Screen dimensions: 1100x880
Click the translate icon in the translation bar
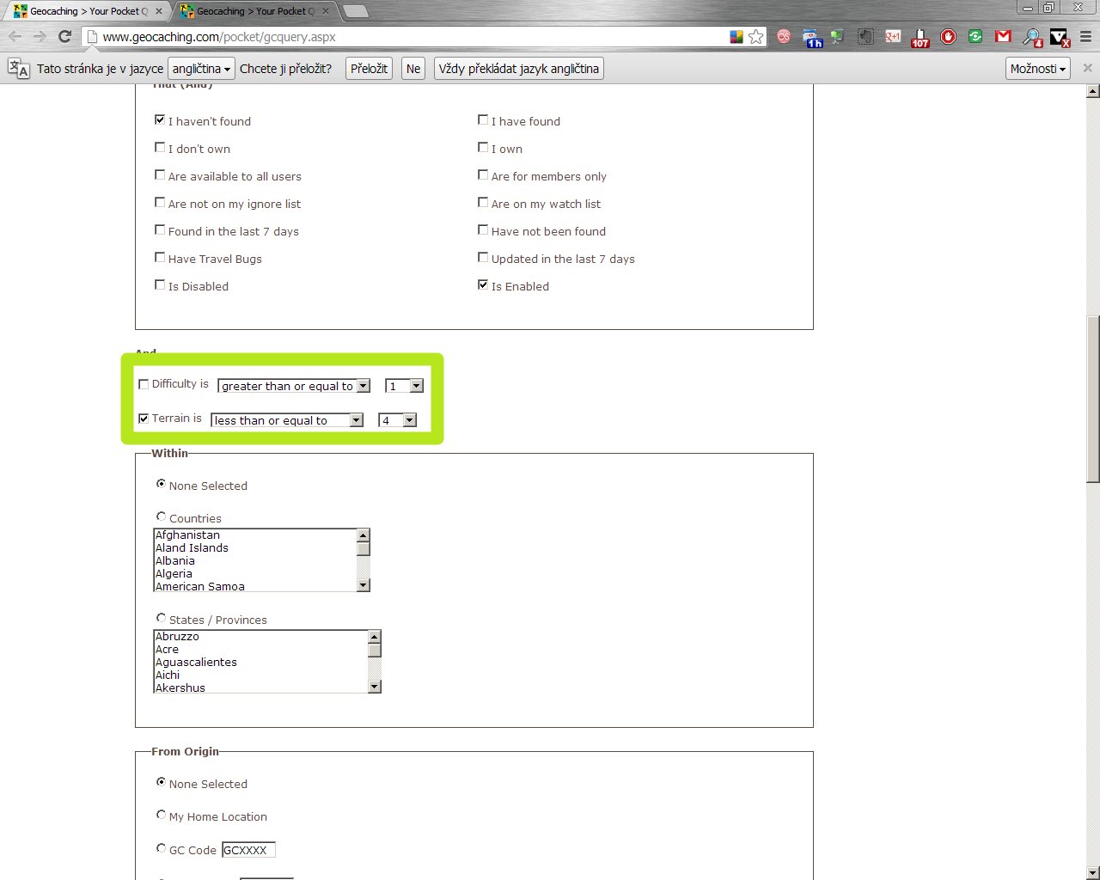18,69
